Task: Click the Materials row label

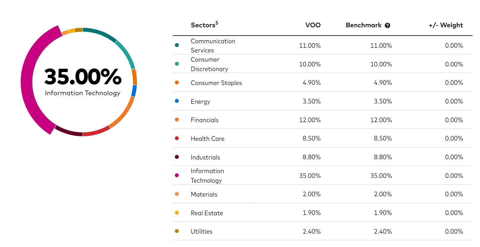Action: click(x=204, y=195)
